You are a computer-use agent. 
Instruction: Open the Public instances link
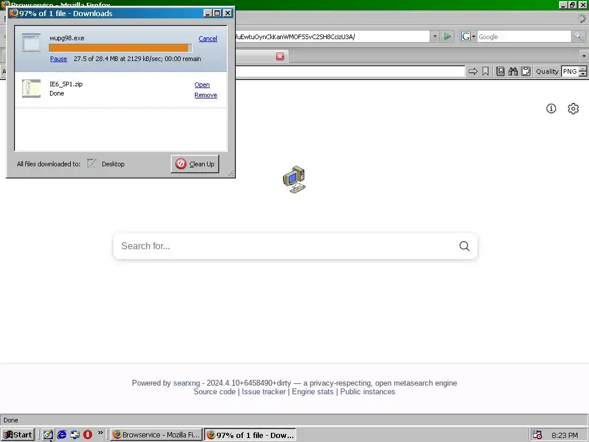coord(368,391)
